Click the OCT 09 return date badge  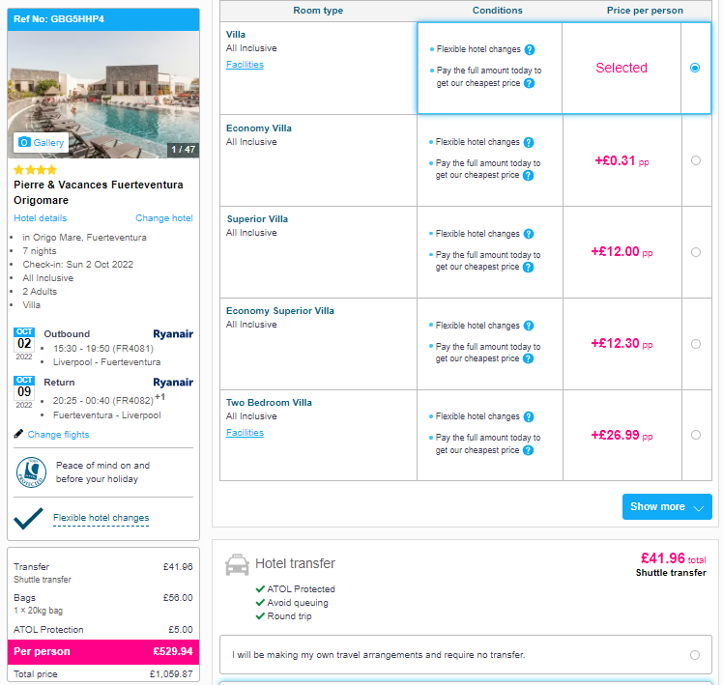pos(24,392)
